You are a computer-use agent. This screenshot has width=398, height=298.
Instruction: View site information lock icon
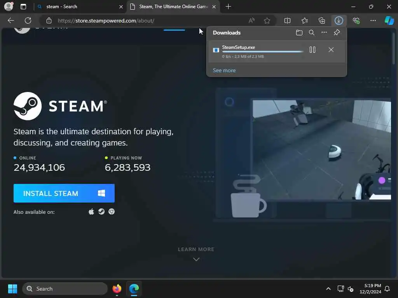(49, 21)
